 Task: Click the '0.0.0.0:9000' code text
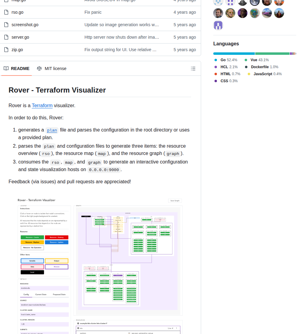(x=104, y=170)
